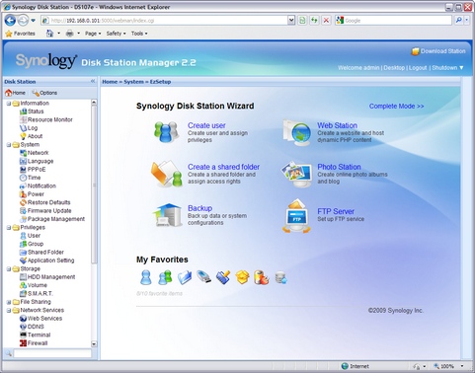Click the browser Stop X icon

point(326,21)
